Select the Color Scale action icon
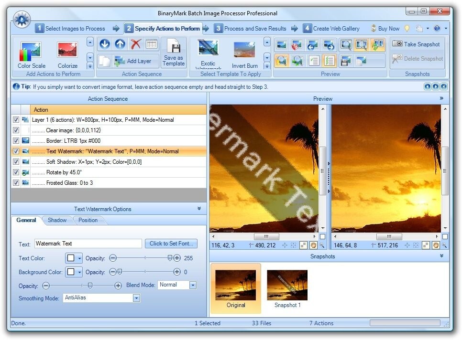Viewport: 462px width, 340px height. click(x=30, y=50)
